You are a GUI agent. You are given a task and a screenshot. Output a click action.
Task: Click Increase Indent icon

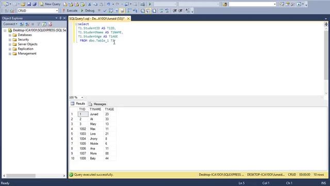coord(180,10)
